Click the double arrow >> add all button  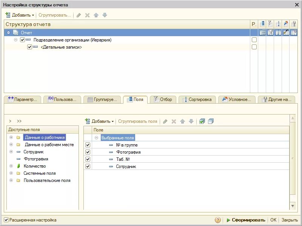pos(19,121)
